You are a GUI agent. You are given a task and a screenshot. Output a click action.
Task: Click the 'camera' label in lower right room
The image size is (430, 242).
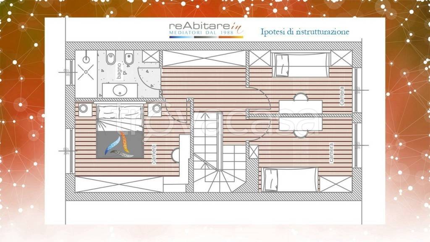[x=332, y=153]
